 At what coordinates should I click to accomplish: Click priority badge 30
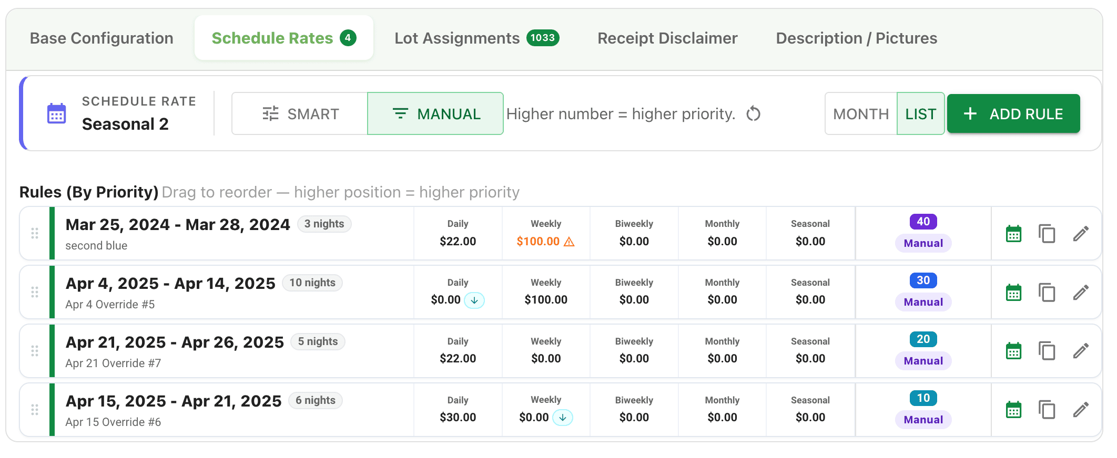click(x=923, y=280)
